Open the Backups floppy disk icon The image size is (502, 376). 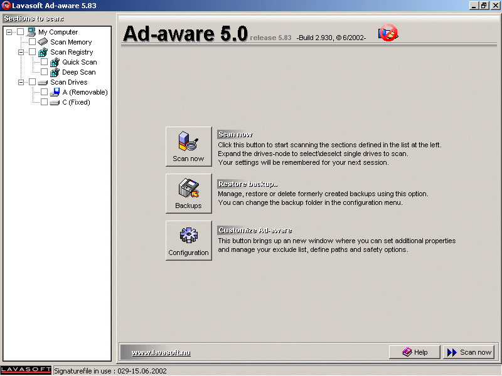coord(188,193)
